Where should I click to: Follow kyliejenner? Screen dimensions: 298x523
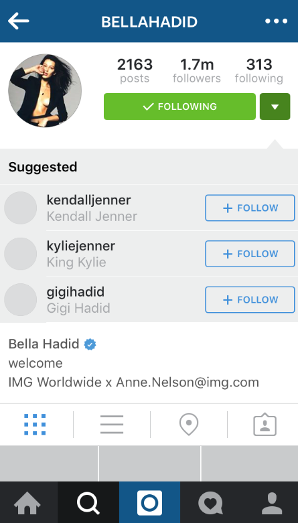[x=250, y=254]
